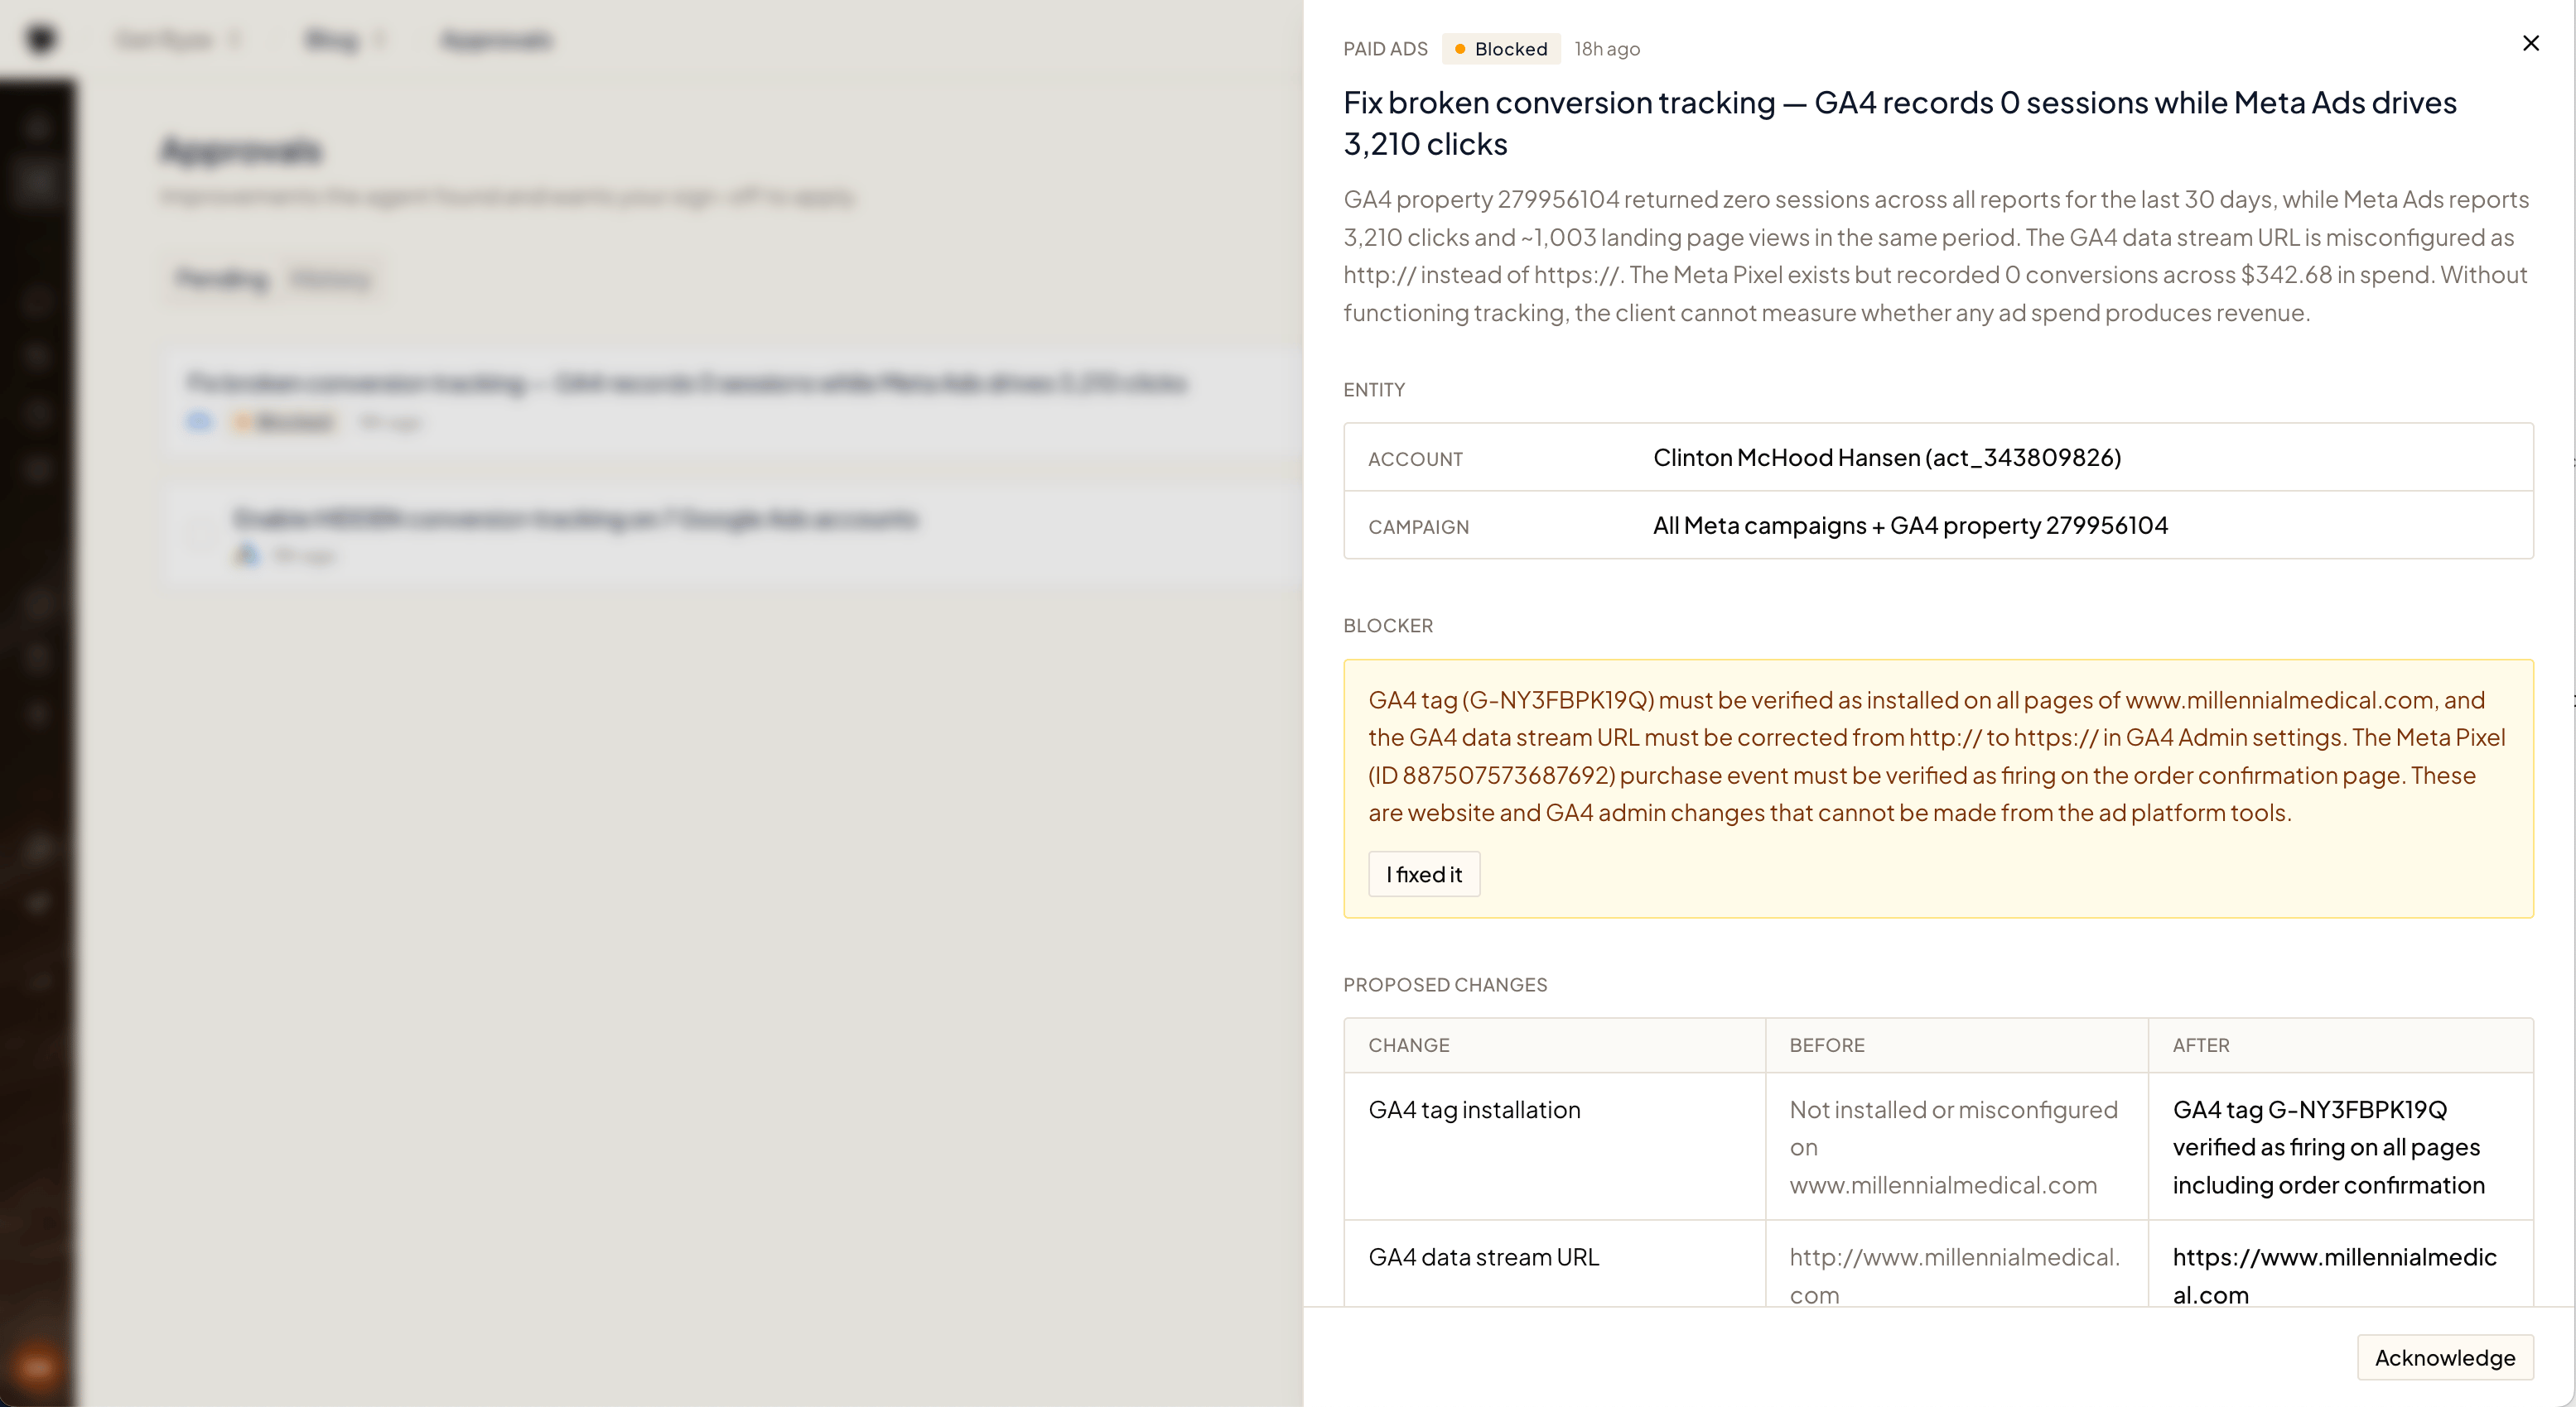
Task: Click the PROPOSED CHANGES section heading
Action: tap(1445, 984)
